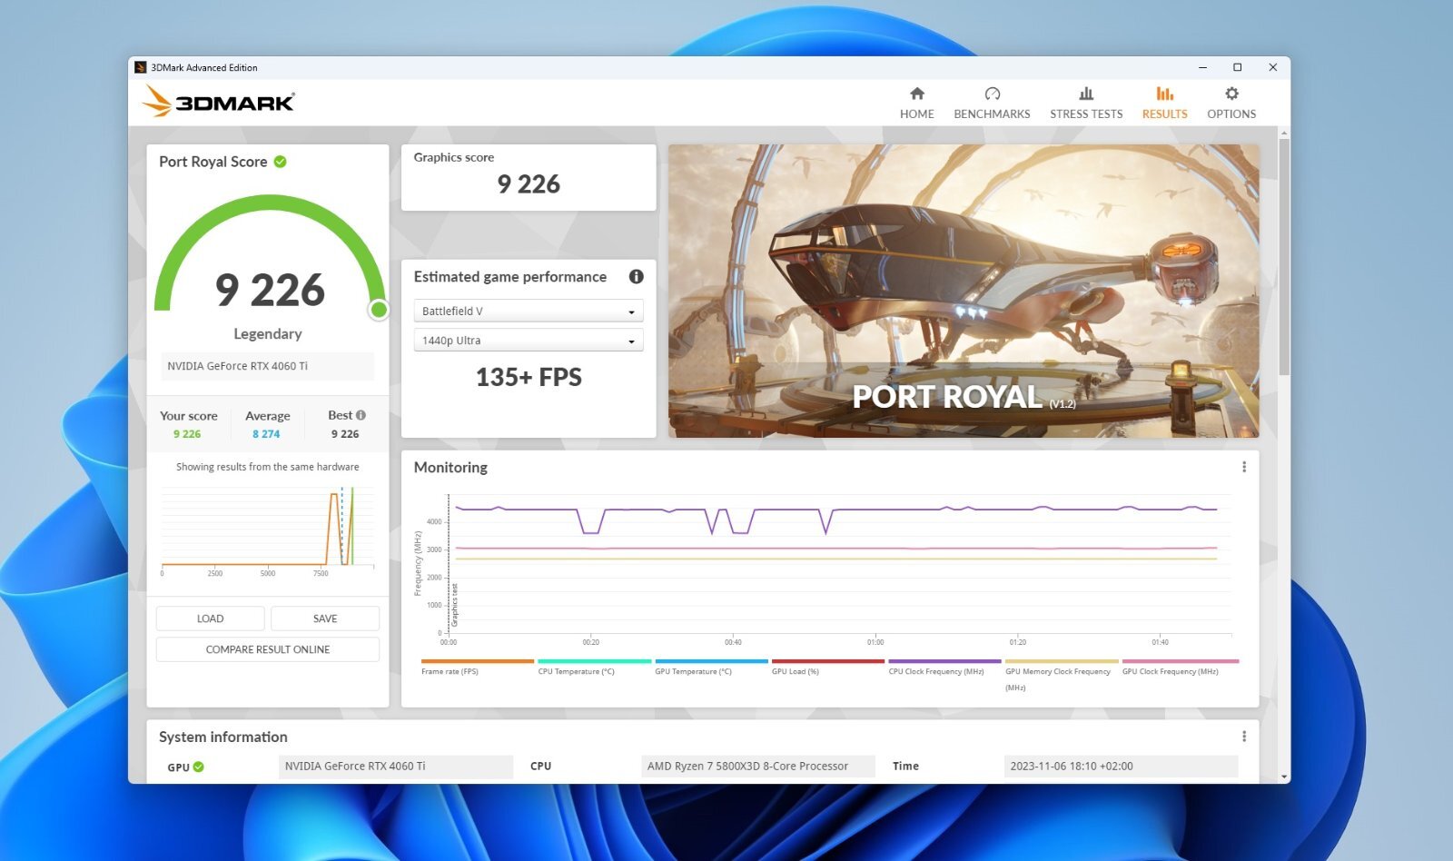
Task: Click the 3DMark app icon in title bar
Action: [140, 67]
